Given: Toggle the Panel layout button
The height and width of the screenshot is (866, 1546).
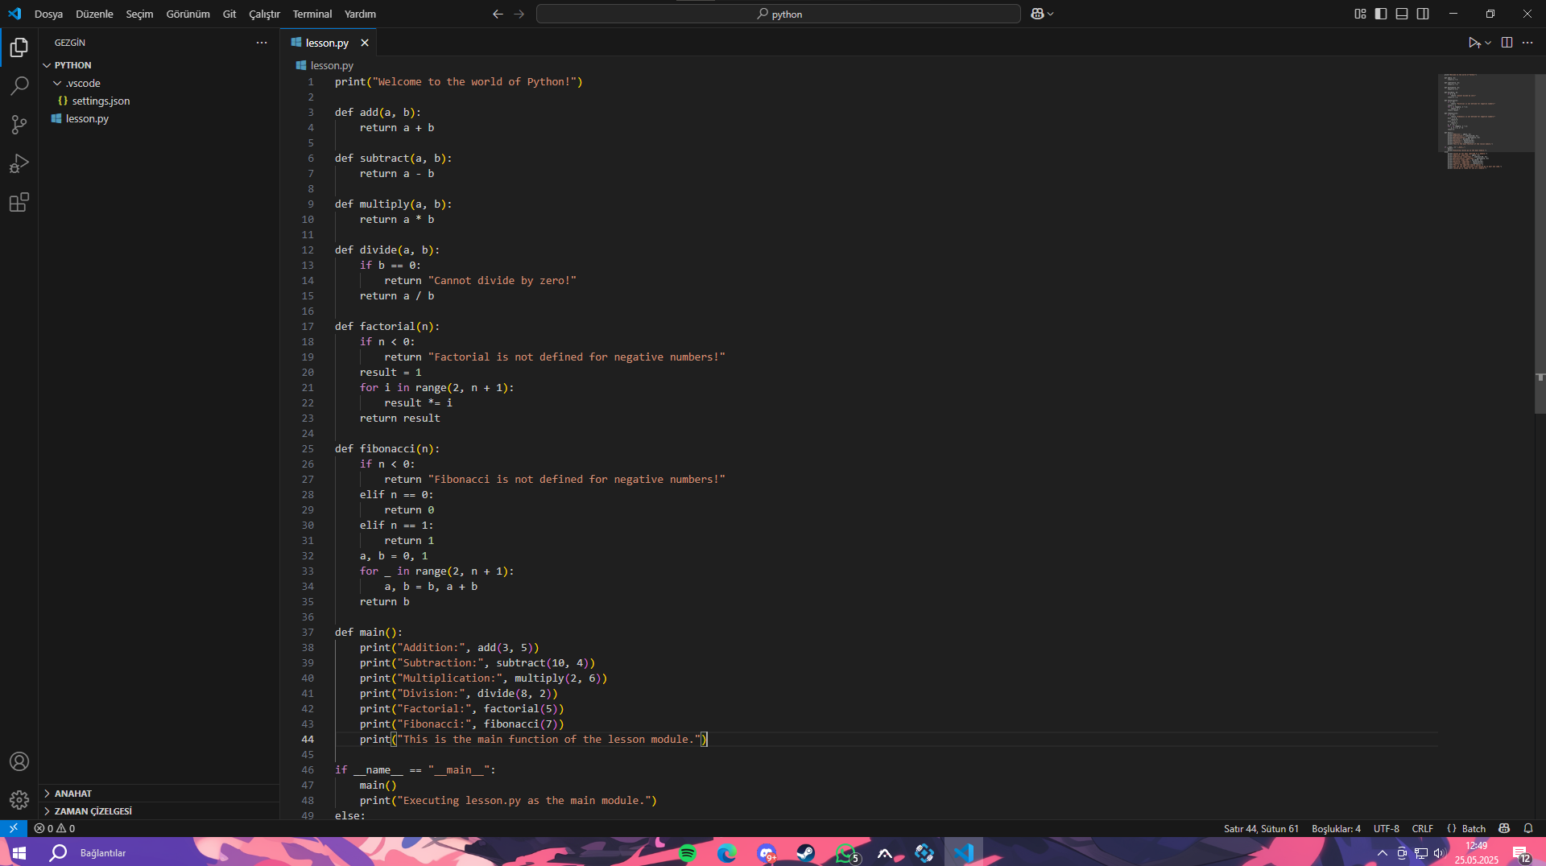Looking at the screenshot, I should point(1402,14).
